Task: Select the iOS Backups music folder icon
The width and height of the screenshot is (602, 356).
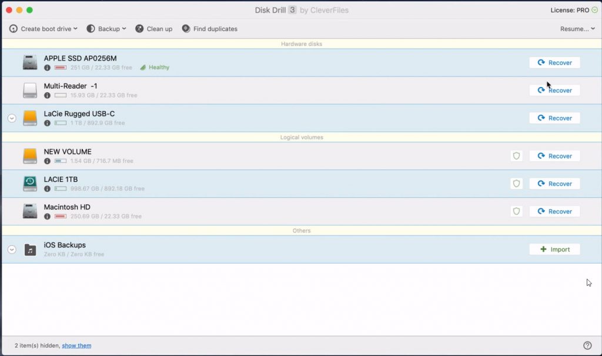Action: tap(30, 250)
